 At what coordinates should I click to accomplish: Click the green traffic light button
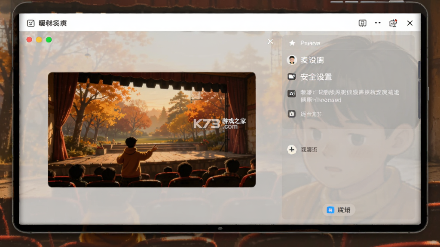(x=49, y=40)
